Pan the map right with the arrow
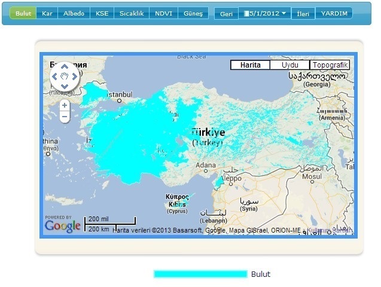This screenshot has width=381, height=287. [x=75, y=76]
